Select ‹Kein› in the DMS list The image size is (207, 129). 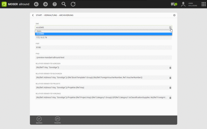(103, 31)
